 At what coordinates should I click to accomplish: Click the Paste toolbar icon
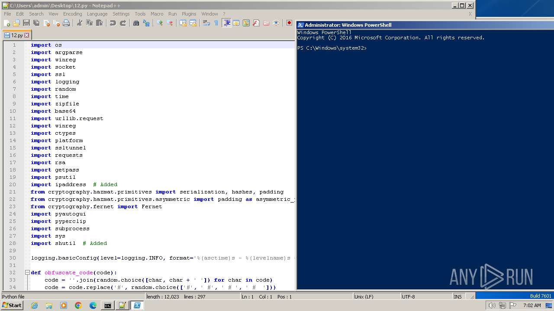(100, 23)
